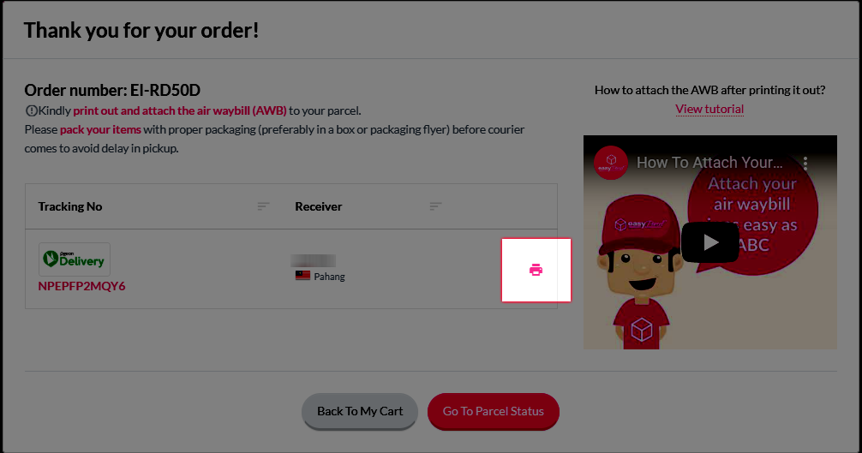Select the Tracking No column header
This screenshot has width=862, height=453.
(x=69, y=206)
